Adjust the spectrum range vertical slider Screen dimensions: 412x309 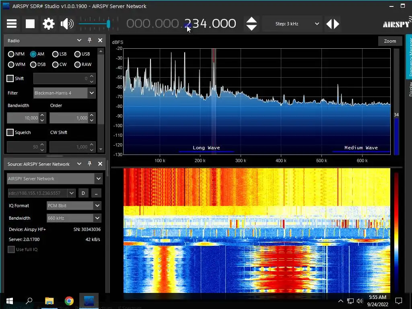[396, 102]
